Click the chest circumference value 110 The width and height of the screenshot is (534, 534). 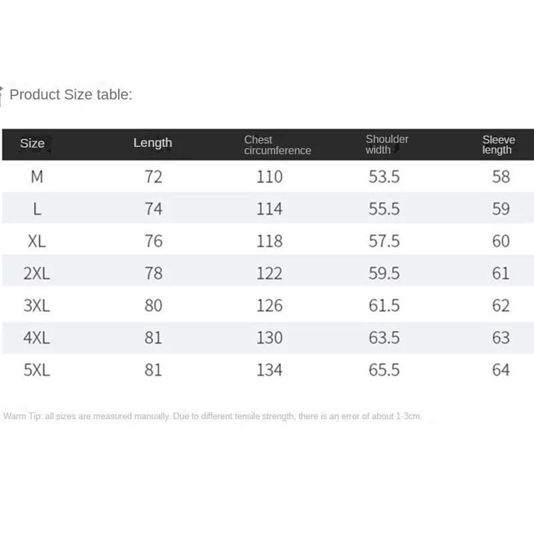point(270,177)
